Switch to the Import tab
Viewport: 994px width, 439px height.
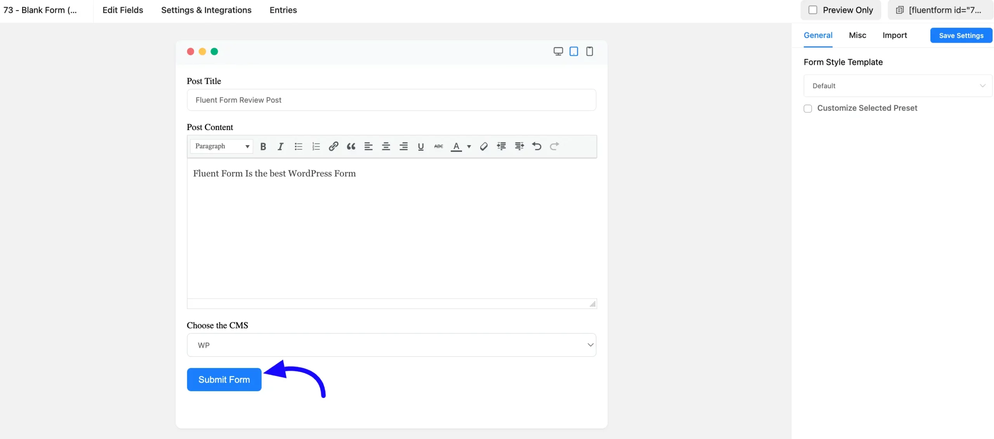click(x=895, y=35)
